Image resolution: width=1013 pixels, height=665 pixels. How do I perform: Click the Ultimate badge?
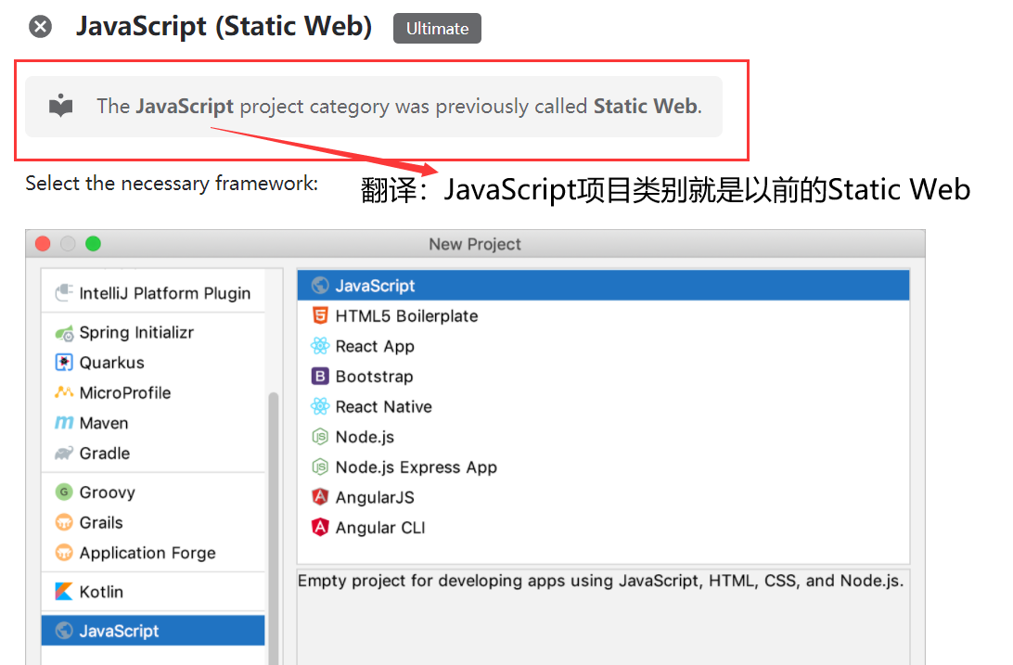pyautogui.click(x=437, y=28)
